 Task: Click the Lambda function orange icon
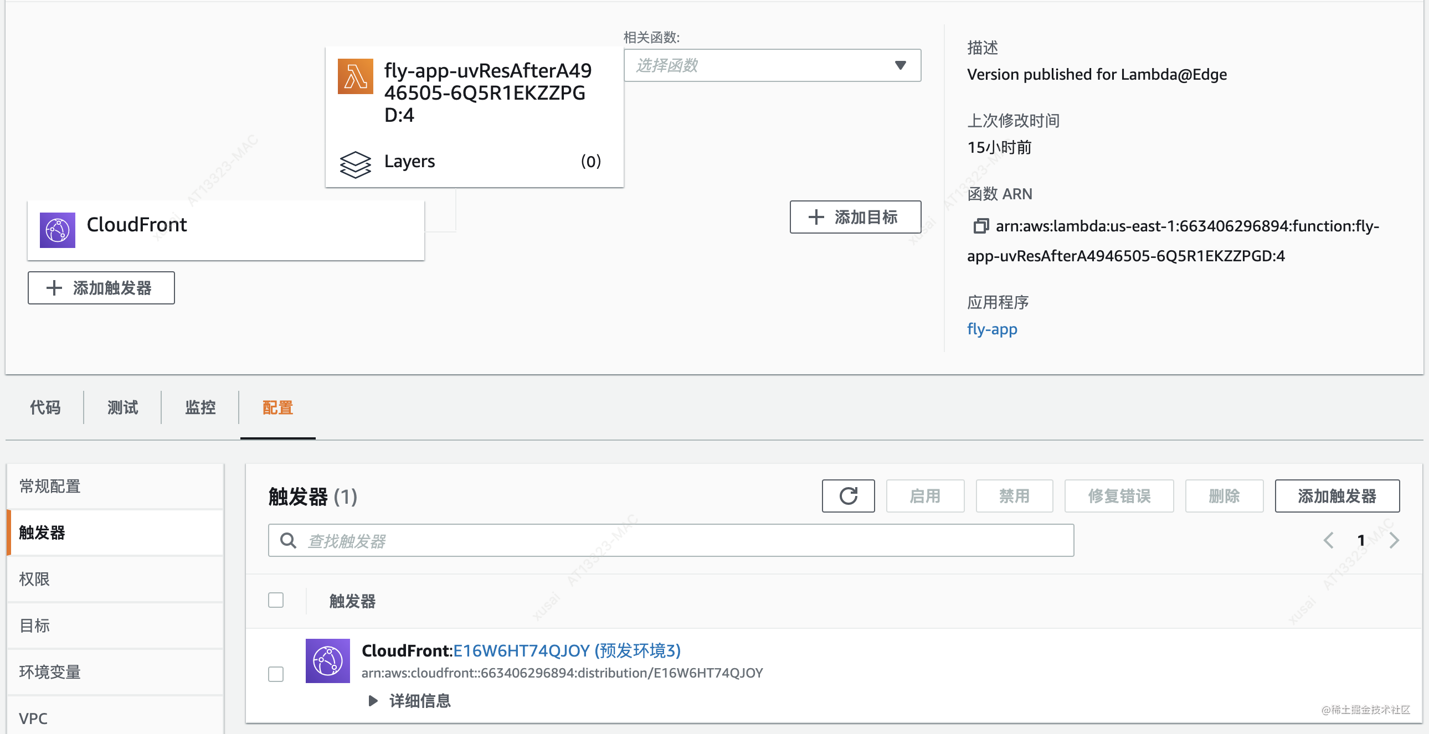click(x=355, y=76)
